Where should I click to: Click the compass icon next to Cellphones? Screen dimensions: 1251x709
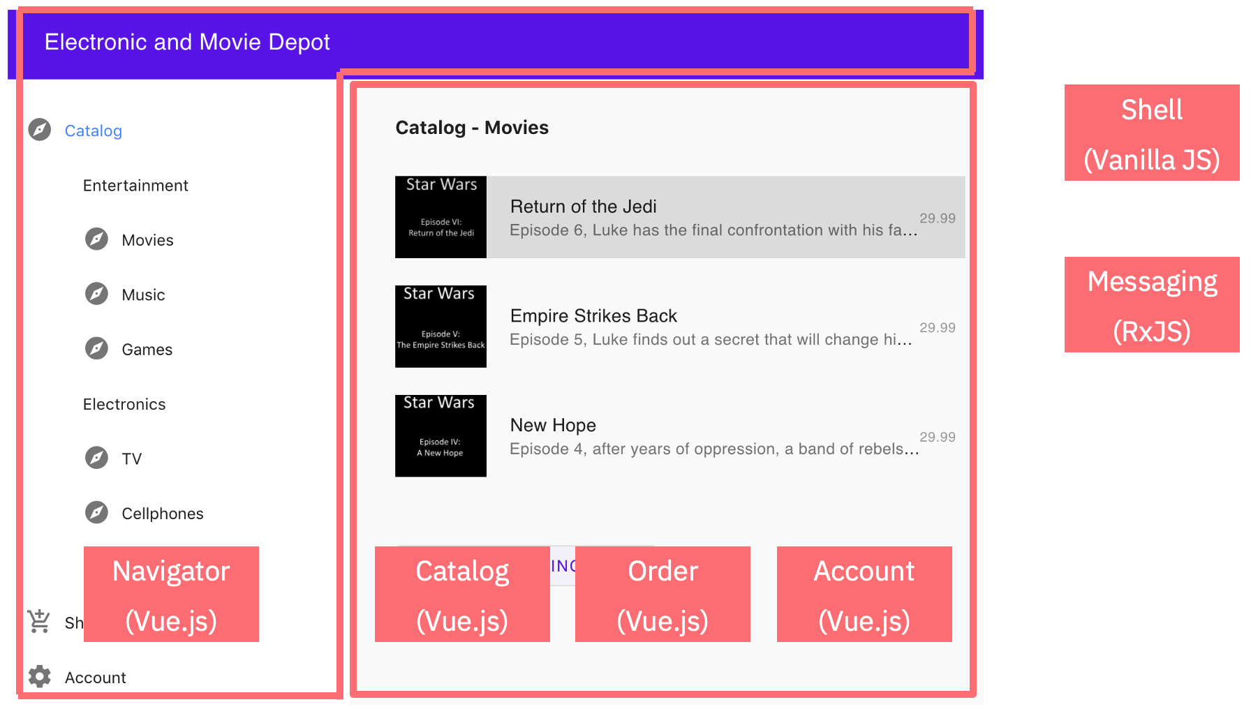pyautogui.click(x=96, y=512)
